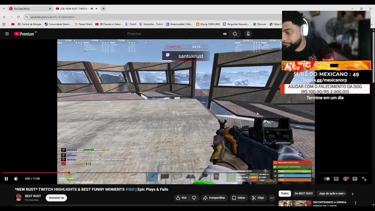Open Perguntas frequentes bookmark
The height and width of the screenshot is (211, 375).
click(x=236, y=24)
